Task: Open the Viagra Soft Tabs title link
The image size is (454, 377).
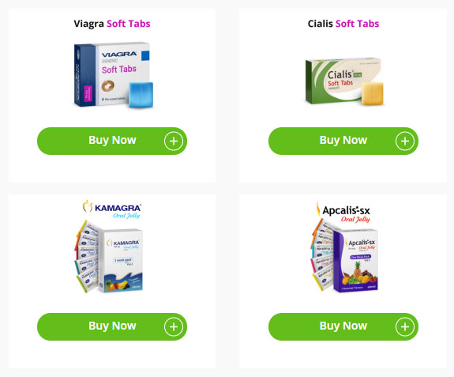Action: (112, 24)
